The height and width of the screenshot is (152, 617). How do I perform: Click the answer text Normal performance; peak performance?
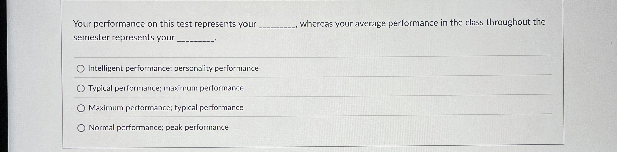(x=158, y=127)
